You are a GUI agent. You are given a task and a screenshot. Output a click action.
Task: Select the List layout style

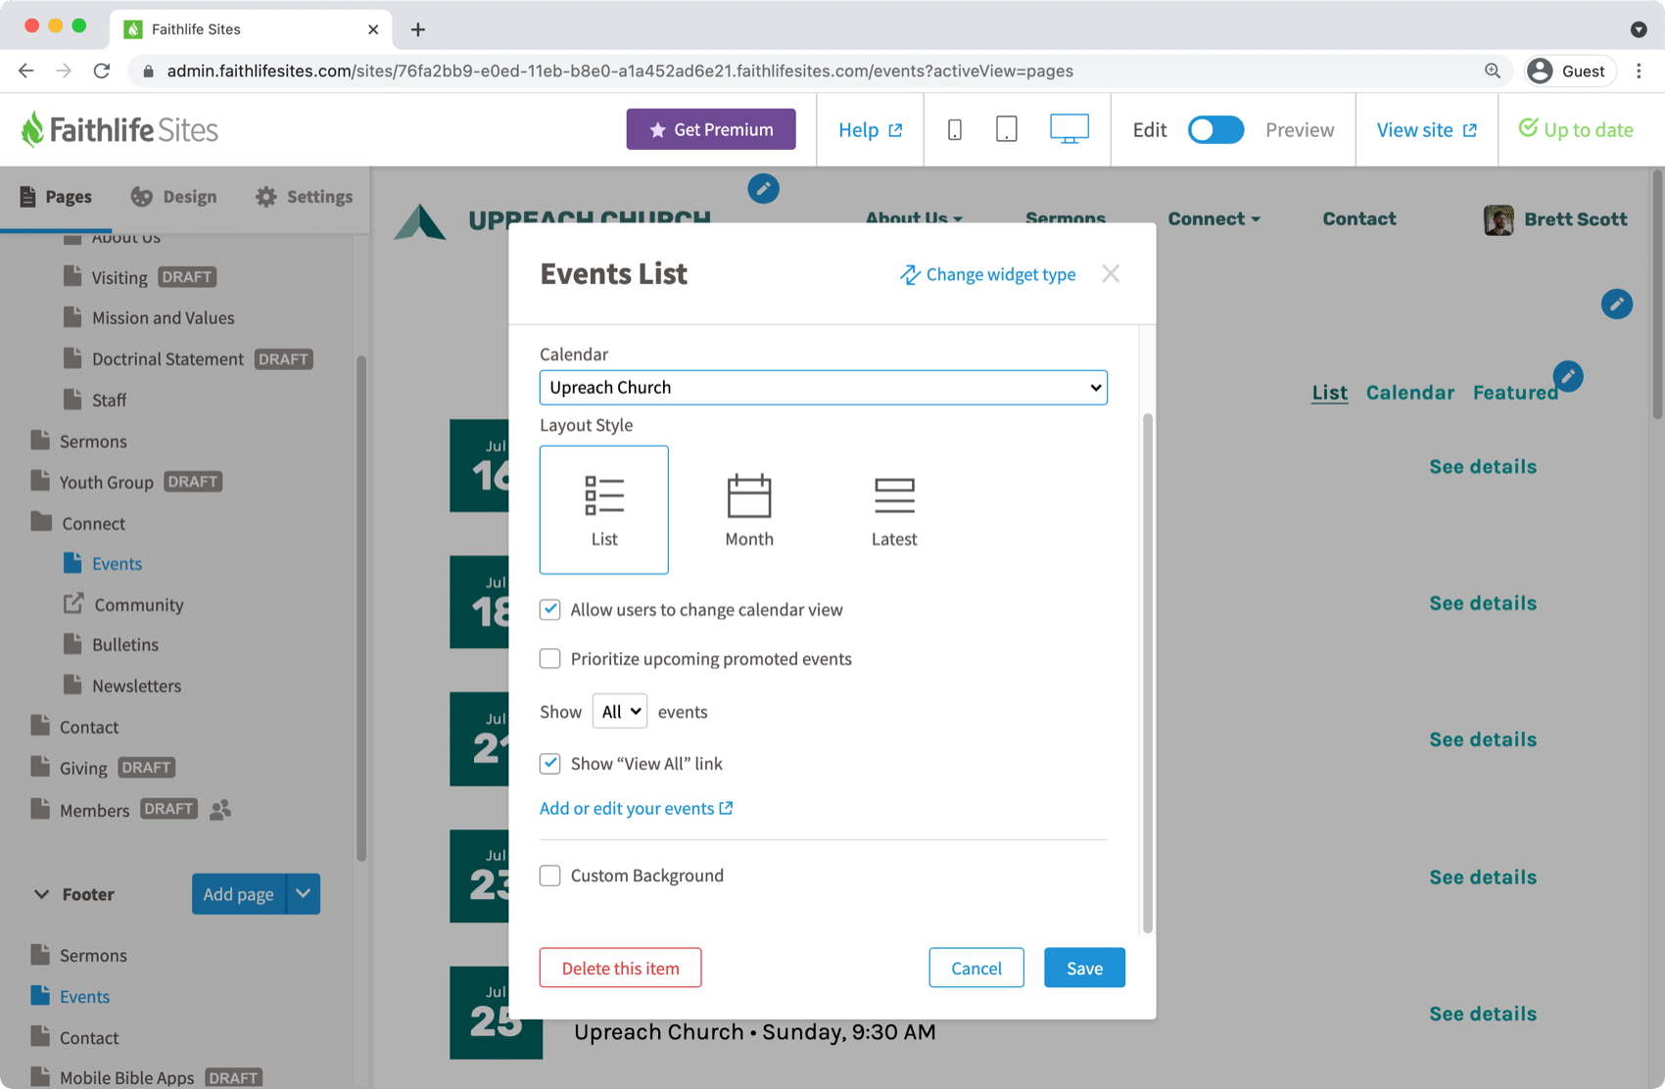coord(604,509)
